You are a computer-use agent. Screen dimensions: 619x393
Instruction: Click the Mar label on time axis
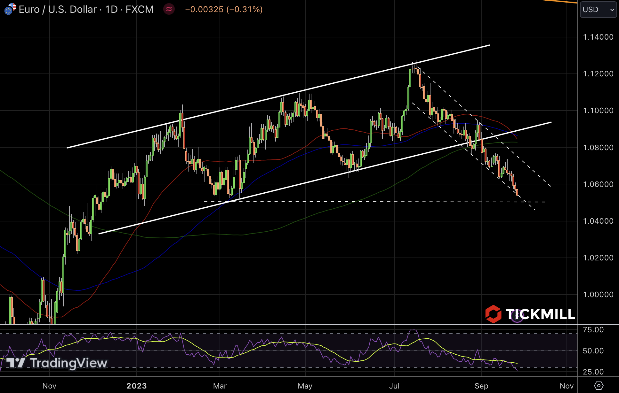220,386
